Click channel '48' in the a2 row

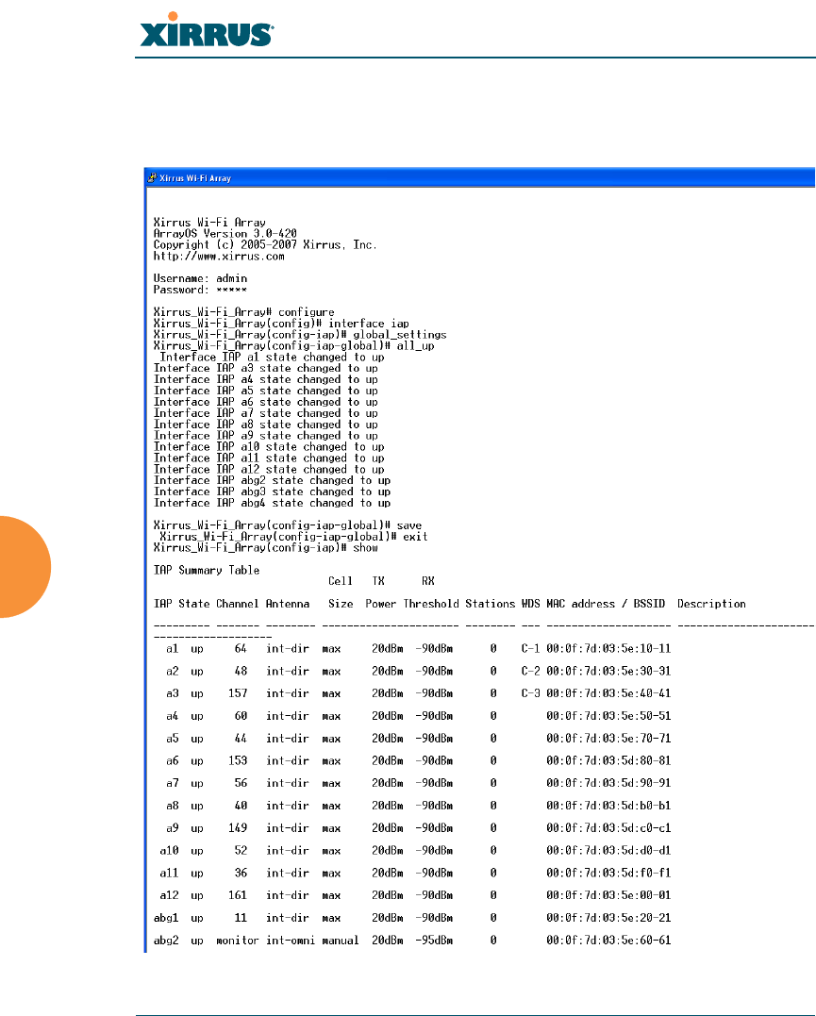pyautogui.click(x=241, y=672)
